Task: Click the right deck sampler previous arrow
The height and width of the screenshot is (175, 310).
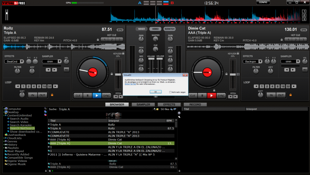Action: click(286, 70)
